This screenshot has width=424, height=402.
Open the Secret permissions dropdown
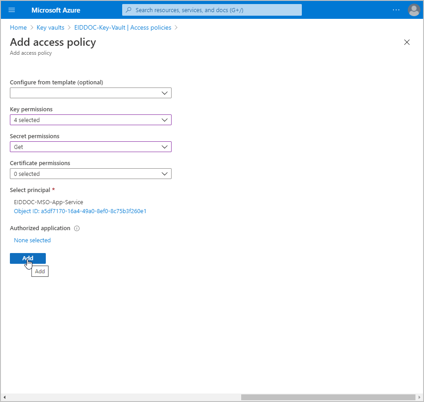click(x=91, y=147)
